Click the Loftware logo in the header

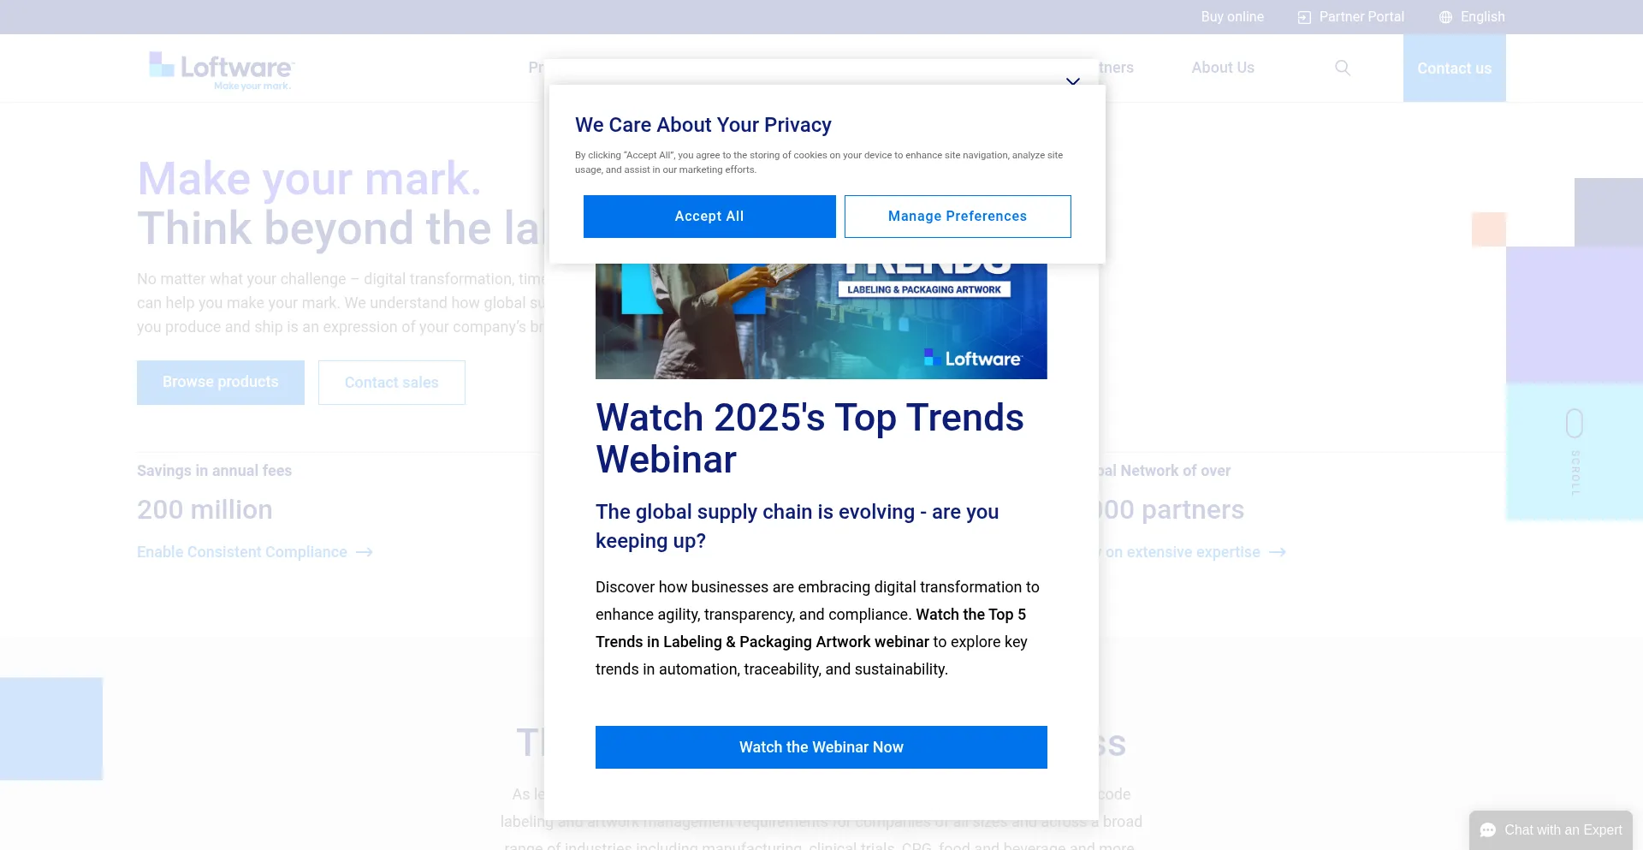coord(221,70)
